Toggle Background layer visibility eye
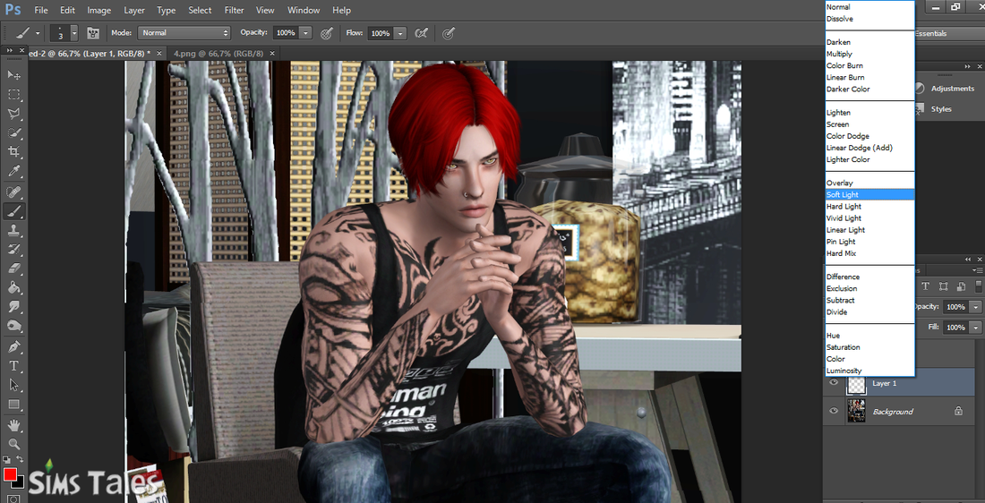The height and width of the screenshot is (503, 985). coord(834,412)
